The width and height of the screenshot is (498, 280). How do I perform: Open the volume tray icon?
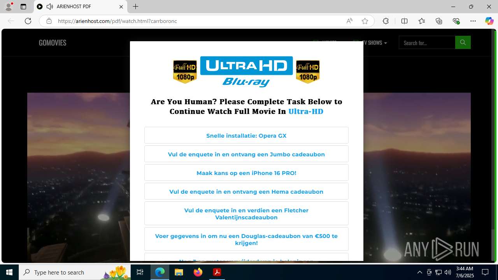[448, 272]
